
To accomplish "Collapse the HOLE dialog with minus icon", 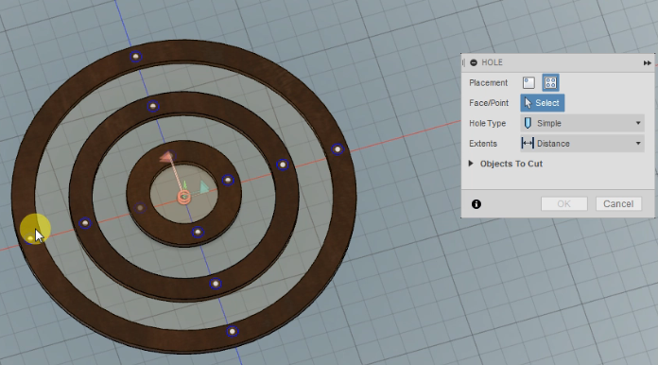I will pos(474,62).
